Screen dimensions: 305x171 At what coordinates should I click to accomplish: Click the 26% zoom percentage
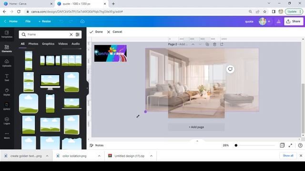(226, 145)
